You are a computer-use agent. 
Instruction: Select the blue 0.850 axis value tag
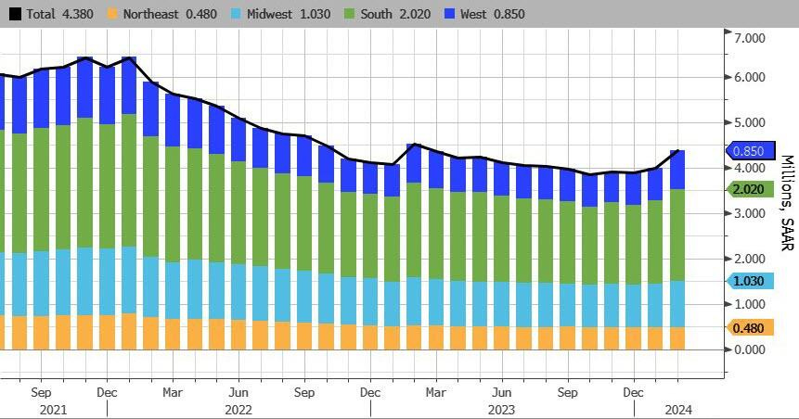coord(747,151)
